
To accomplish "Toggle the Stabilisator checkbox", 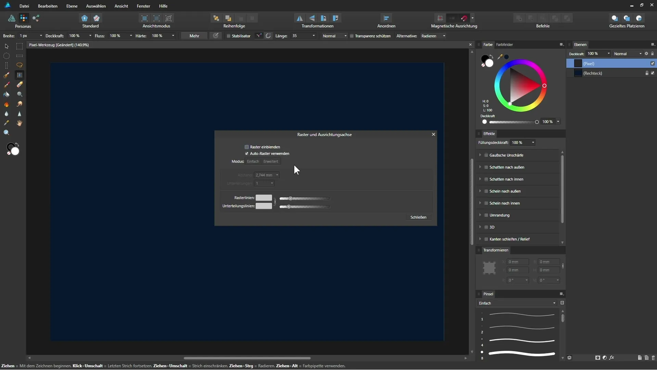I will coord(229,36).
